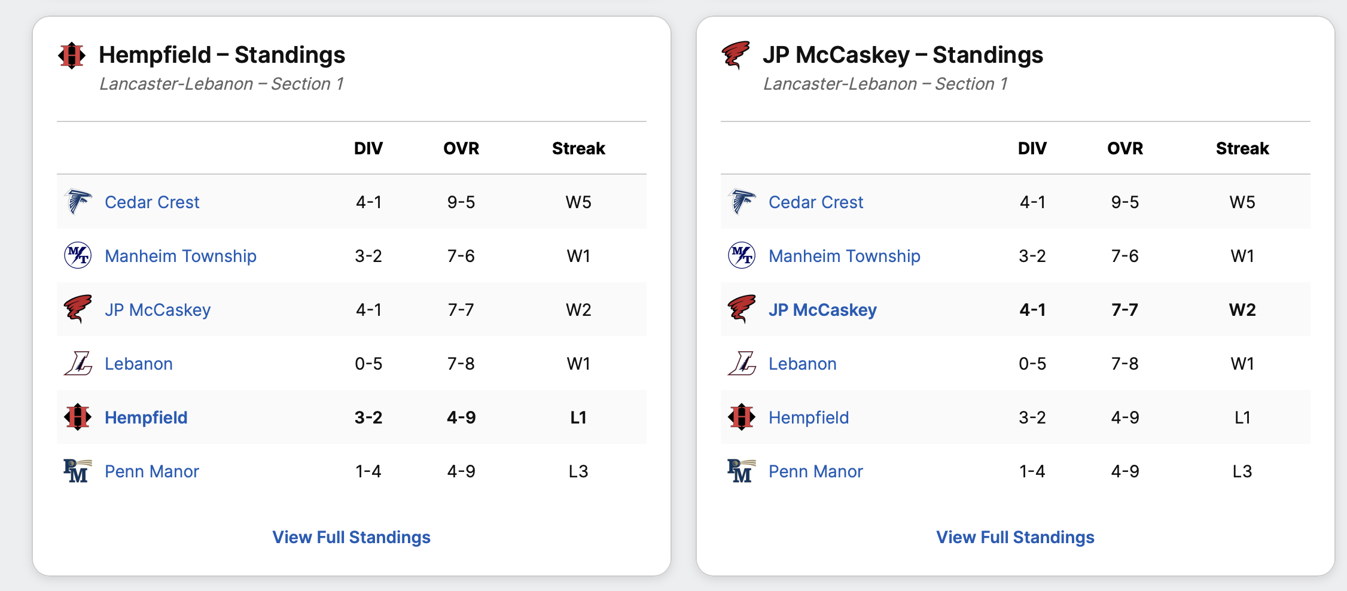
Task: Click Penn Manor logo in JP McCaskey standings
Action: [x=742, y=471]
